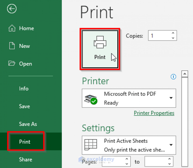193x168 pixels.
Task: Open the Save As page
Action: 28,124
